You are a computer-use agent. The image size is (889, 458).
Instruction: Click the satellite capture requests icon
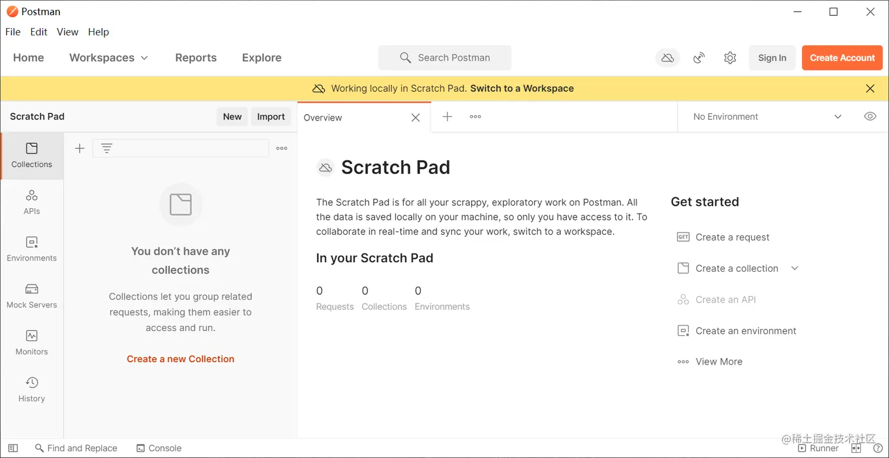point(699,58)
